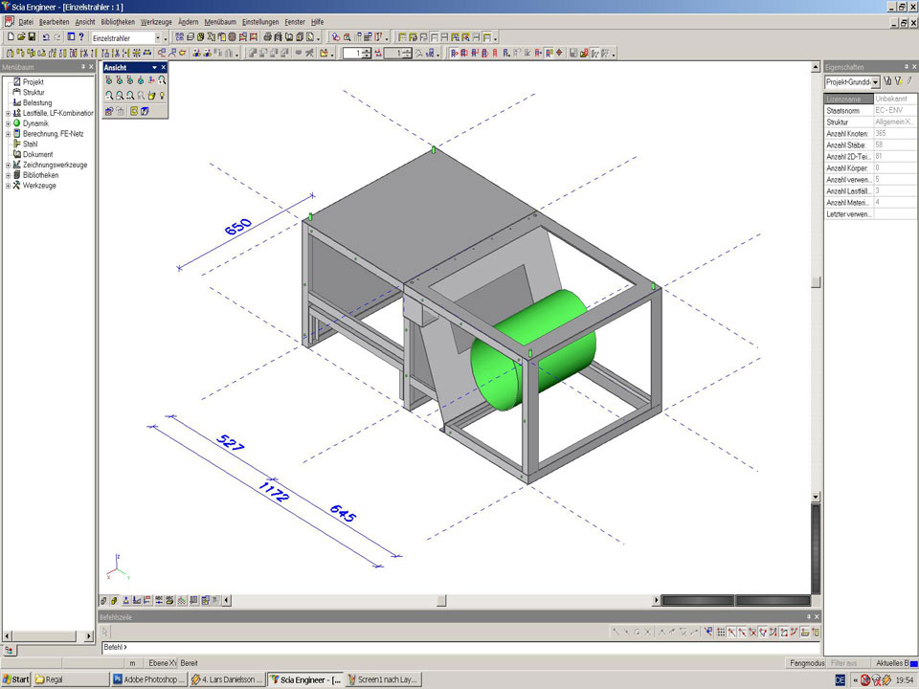
Task: Toggle the Fangmodus status bar field
Action: point(806,662)
